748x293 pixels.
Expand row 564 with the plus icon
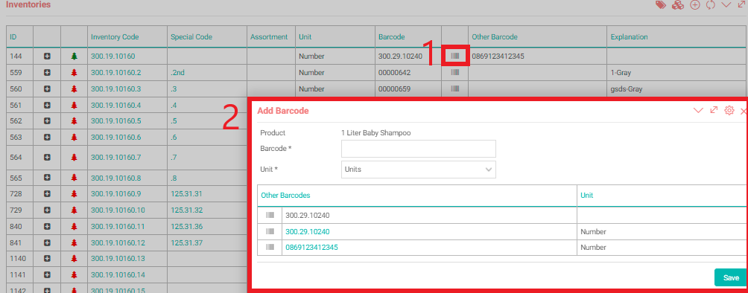[47, 157]
